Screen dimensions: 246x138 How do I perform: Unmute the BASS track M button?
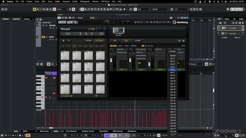(43, 37)
